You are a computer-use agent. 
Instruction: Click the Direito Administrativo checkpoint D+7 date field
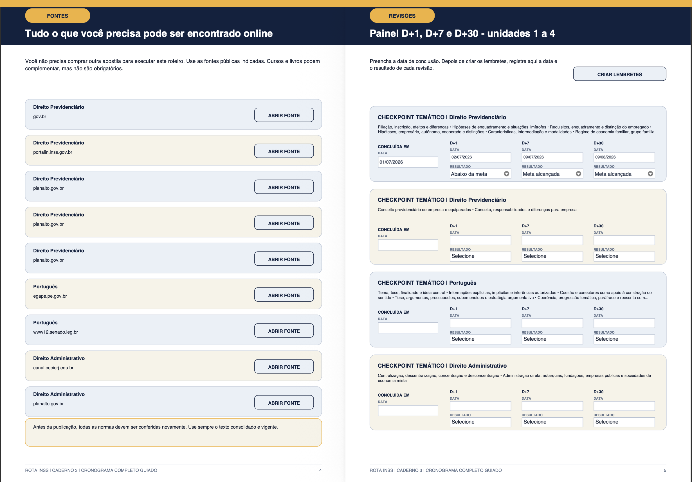[552, 406]
